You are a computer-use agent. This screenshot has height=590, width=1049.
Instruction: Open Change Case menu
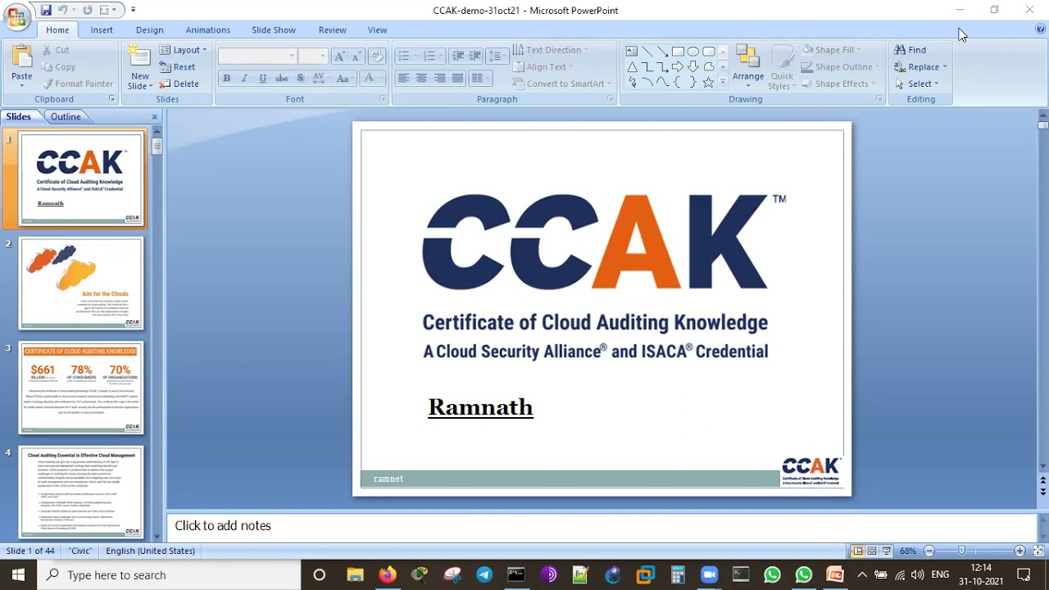coord(344,79)
